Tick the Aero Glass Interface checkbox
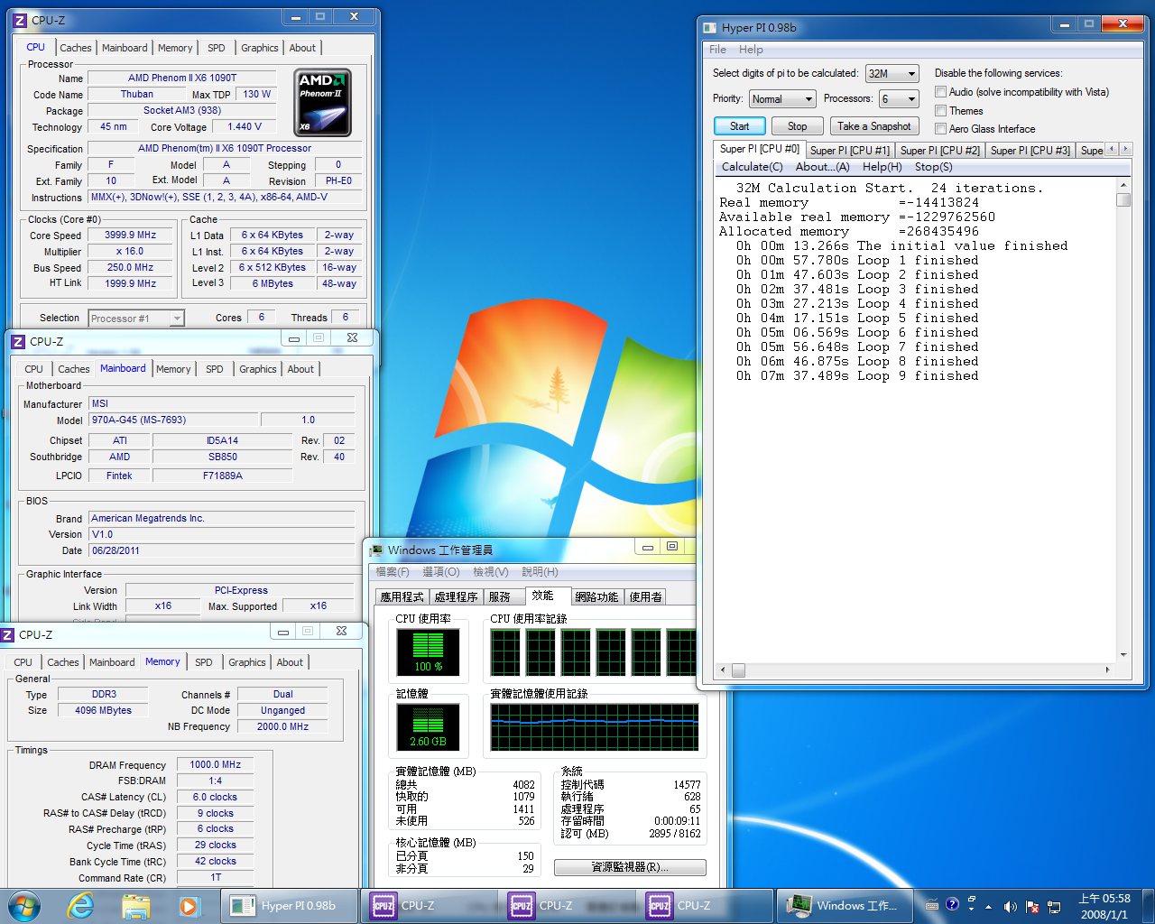 940,129
